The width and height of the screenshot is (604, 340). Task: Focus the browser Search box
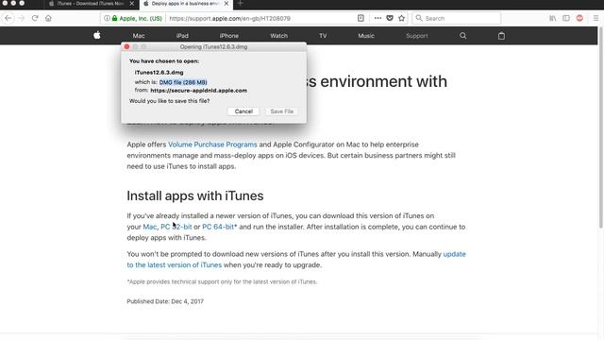coord(457,18)
